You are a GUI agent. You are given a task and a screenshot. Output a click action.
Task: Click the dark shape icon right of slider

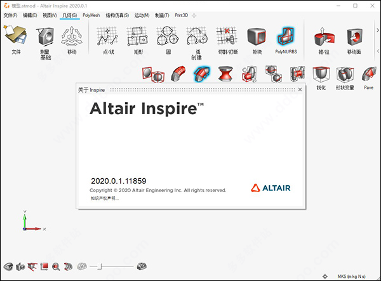pos(142,266)
